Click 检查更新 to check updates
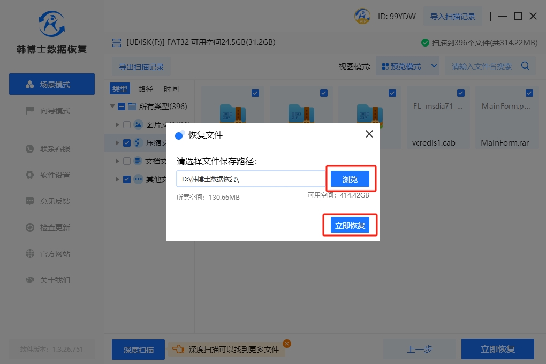This screenshot has height=364, width=546. pyautogui.click(x=55, y=227)
